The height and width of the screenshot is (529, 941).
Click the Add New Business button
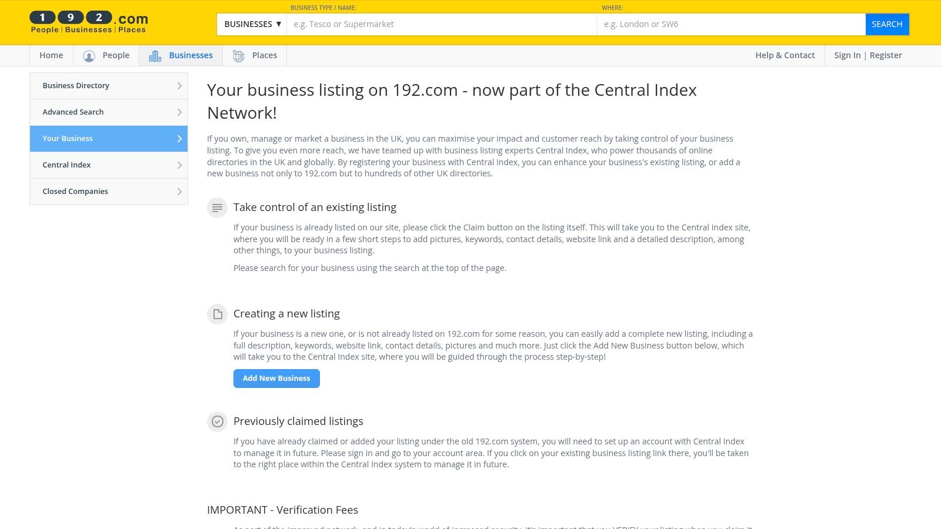tap(276, 378)
